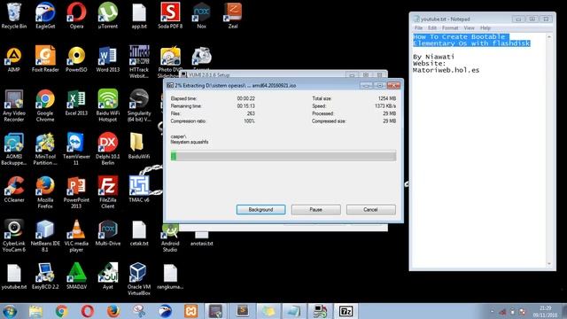Select the NetBeans IDE 8.1 shortcut
The height and width of the screenshot is (319, 567).
[x=45, y=237]
